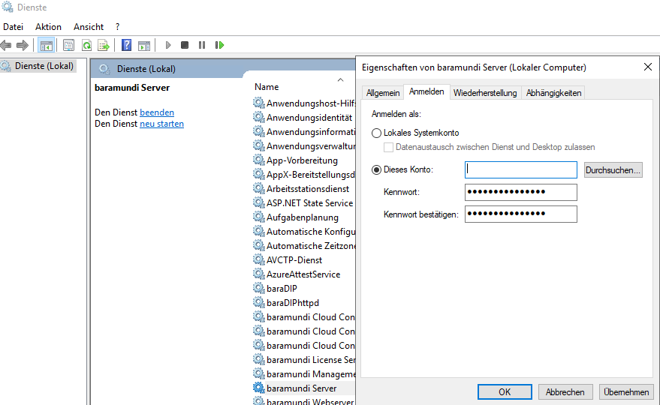Click the Dieses Konto account input field
Screen dimensions: 660x405
[x=520, y=170]
